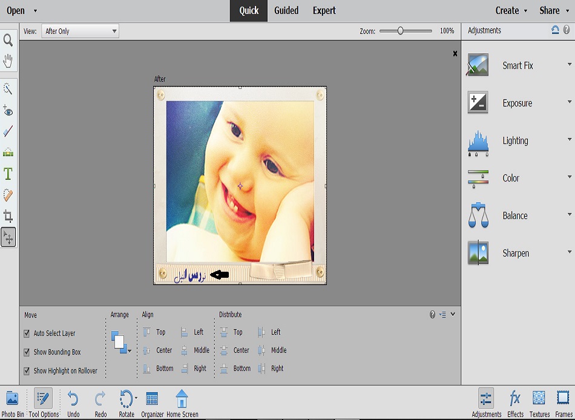
Task: Select the Zoom tool in the toolbox
Action: pos(8,40)
